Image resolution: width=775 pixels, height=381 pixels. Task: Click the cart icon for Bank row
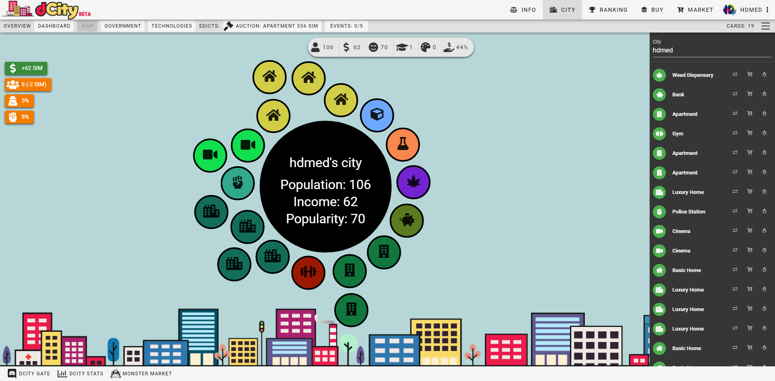tap(750, 94)
